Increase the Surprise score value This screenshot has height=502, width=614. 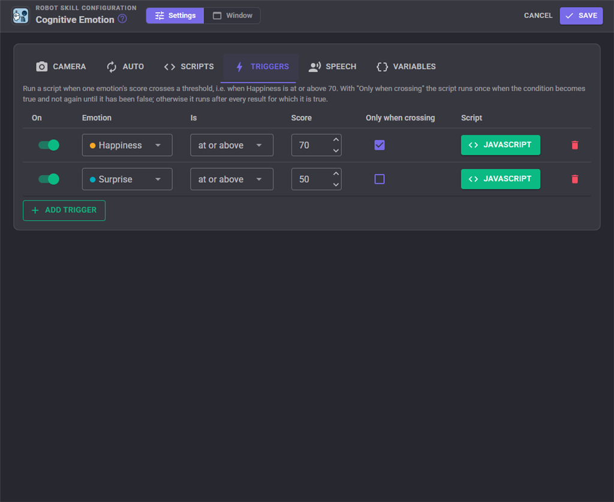point(336,174)
